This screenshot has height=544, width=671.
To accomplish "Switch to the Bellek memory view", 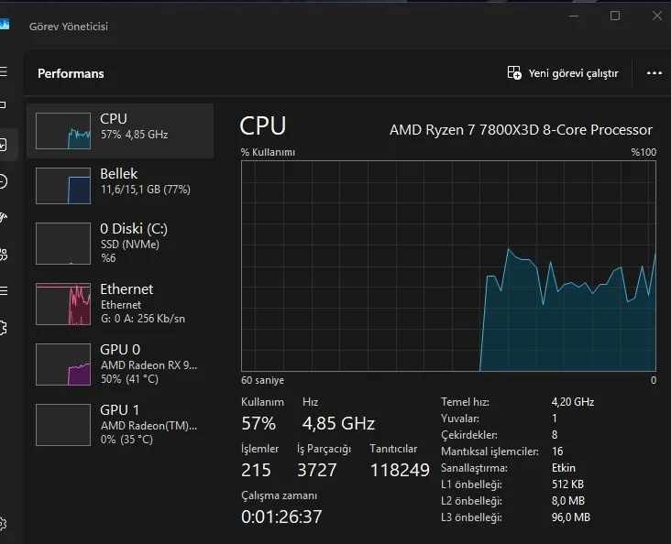I will pyautogui.click(x=120, y=185).
